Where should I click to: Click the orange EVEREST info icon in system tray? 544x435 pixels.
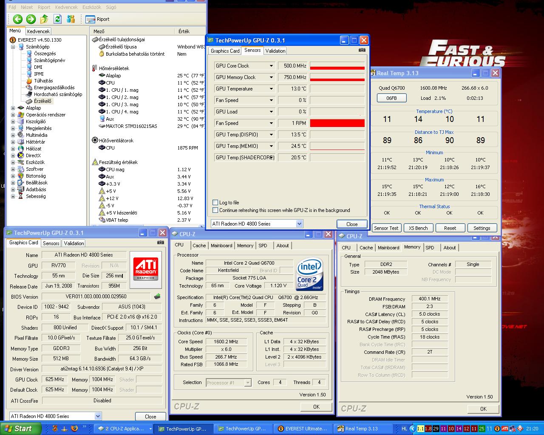[x=497, y=429]
